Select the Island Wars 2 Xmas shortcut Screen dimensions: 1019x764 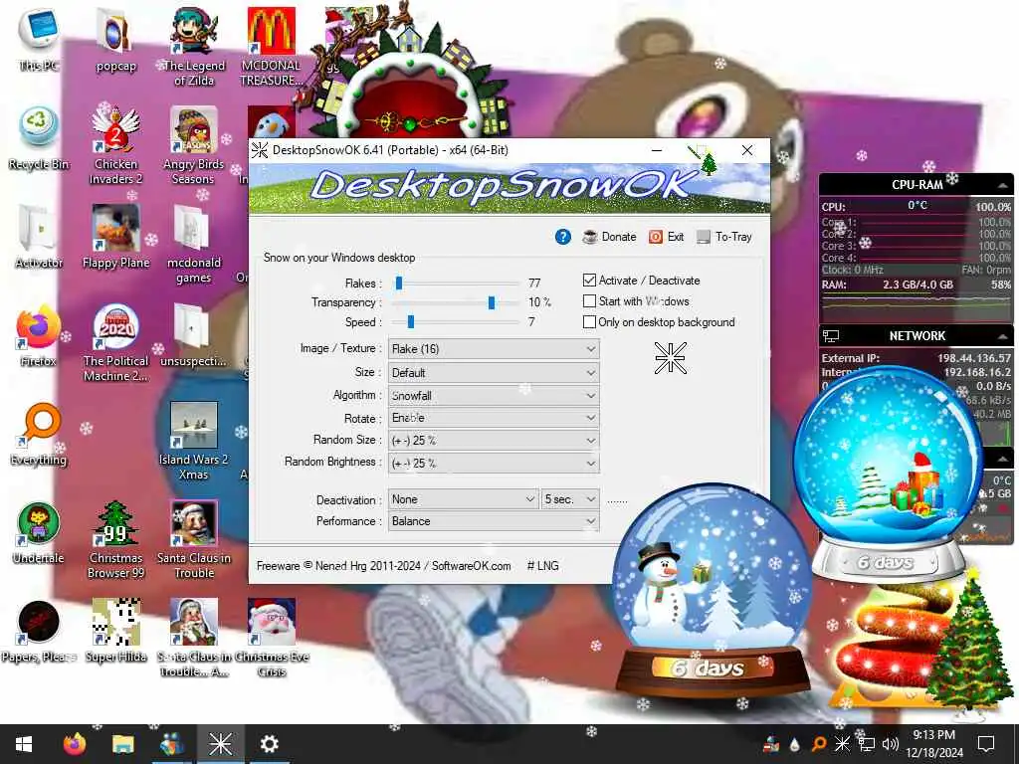coord(194,442)
